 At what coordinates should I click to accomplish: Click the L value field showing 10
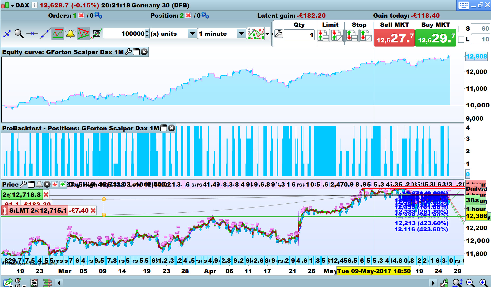480,39
